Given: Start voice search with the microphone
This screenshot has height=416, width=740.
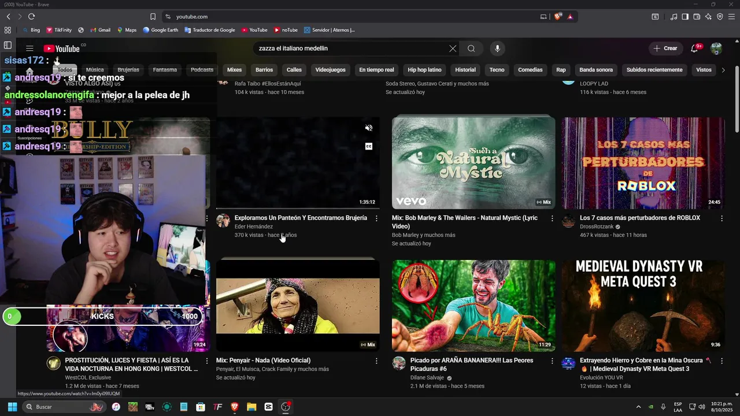Looking at the screenshot, I should tap(497, 49).
